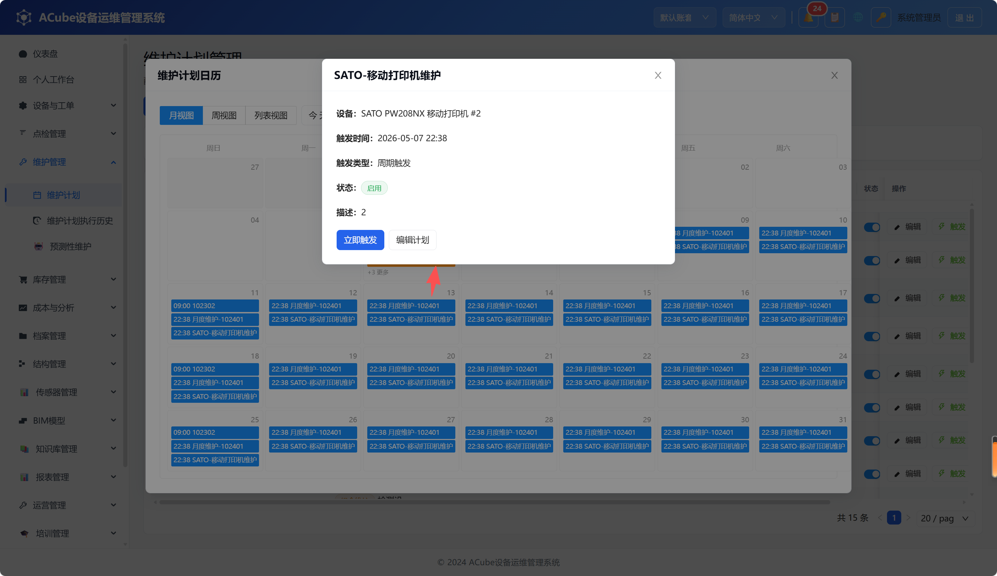
Task: Click the 库存管理 cart icon
Action: click(x=23, y=280)
